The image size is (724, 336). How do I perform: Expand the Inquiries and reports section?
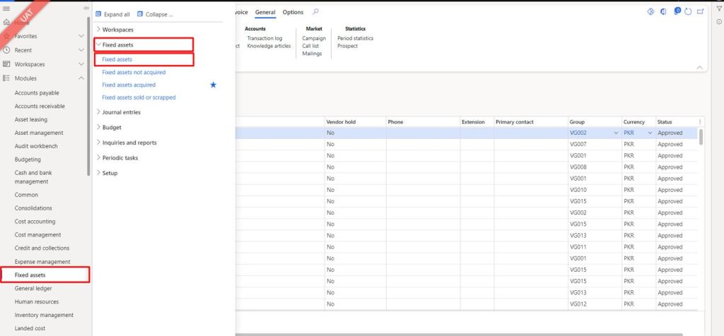tap(129, 143)
